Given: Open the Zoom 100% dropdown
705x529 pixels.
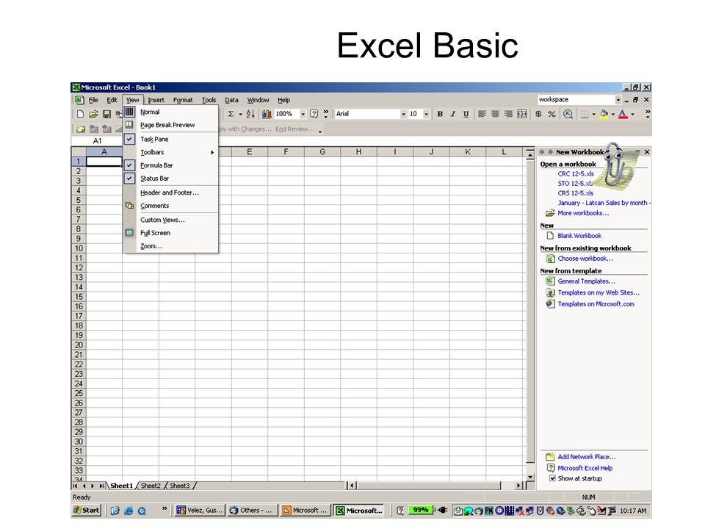Looking at the screenshot, I should [303, 115].
